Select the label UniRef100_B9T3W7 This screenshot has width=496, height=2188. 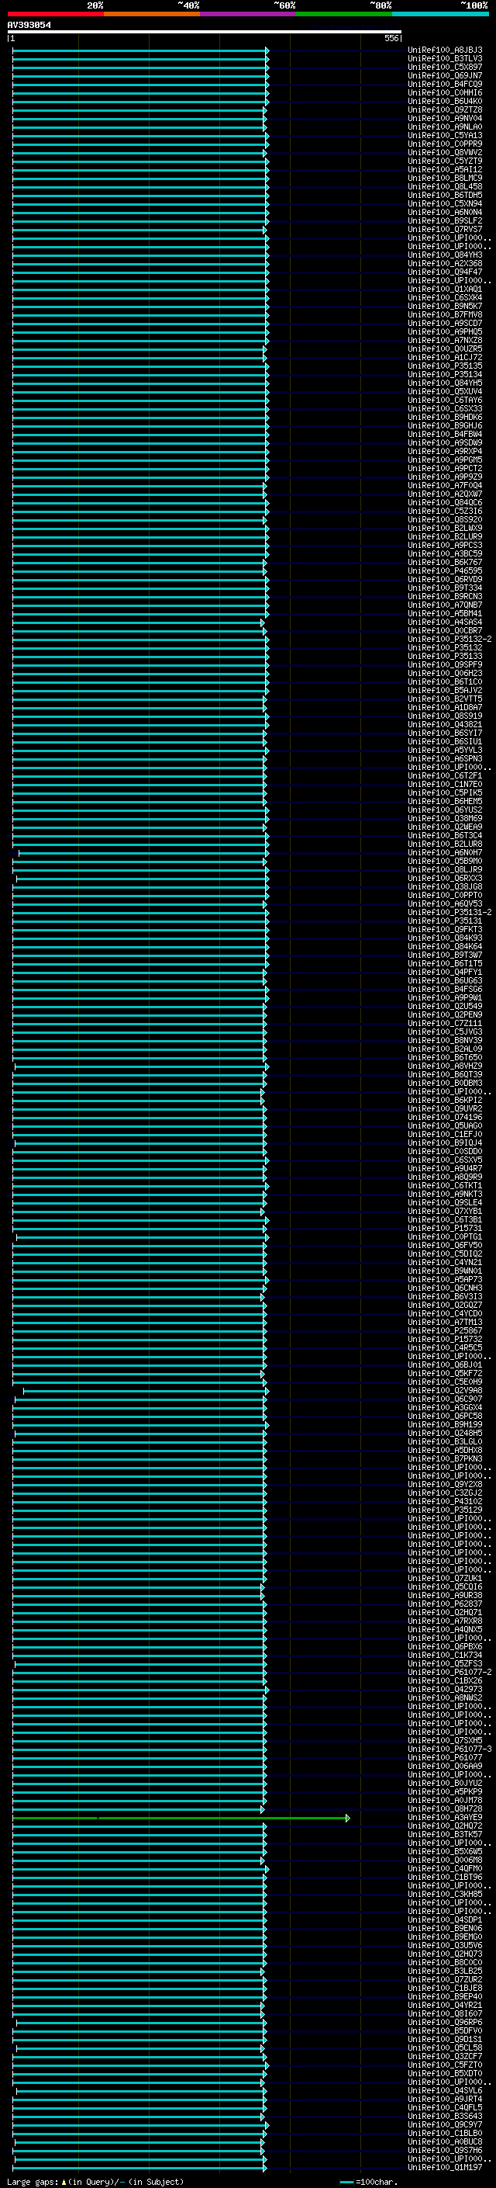click(445, 955)
